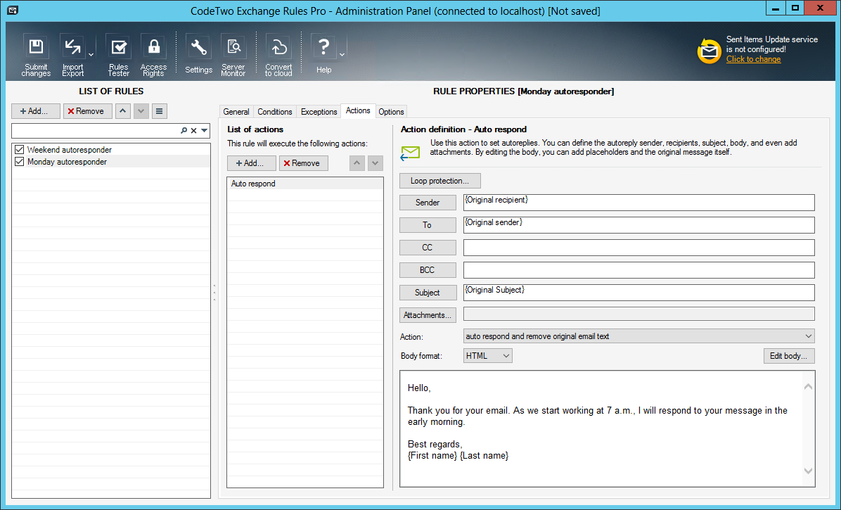Remove the selected action
841x510 pixels.
(304, 163)
